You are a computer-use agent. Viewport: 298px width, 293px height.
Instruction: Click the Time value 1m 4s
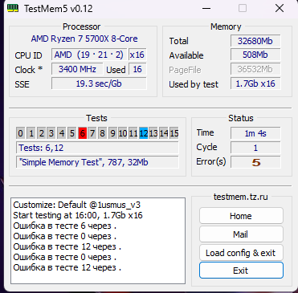[x=255, y=133]
